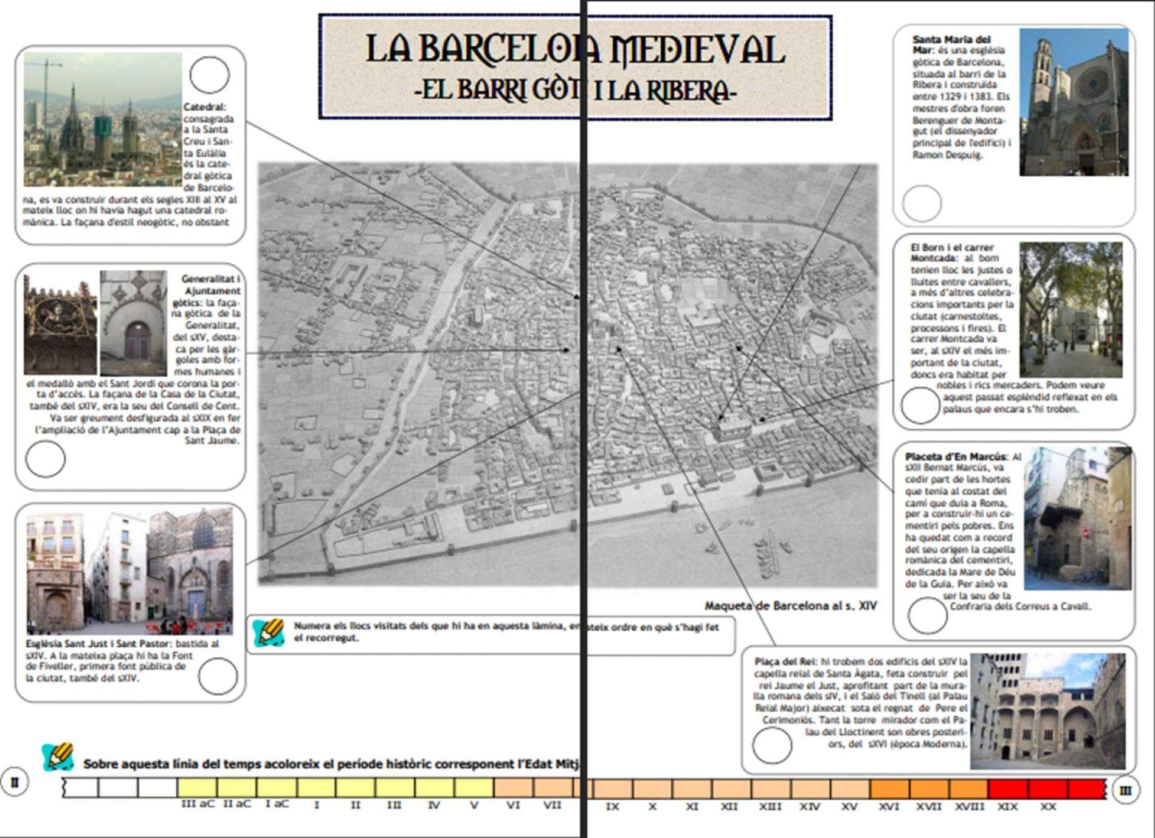Click the light orange timeline cell above 'XII'

[731, 789]
